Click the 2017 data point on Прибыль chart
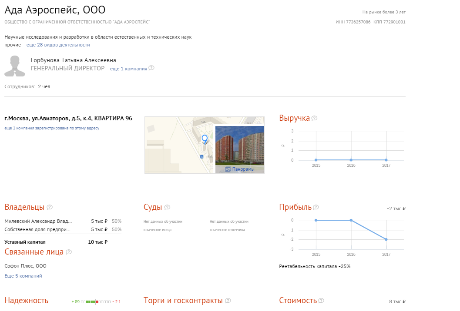This screenshot has width=460, height=311. tap(386, 239)
